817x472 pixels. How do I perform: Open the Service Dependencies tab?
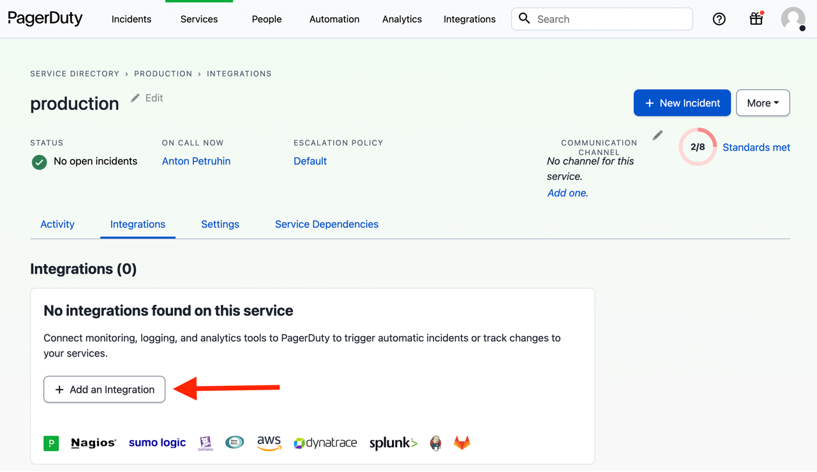tap(327, 224)
